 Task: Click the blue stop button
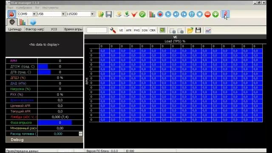tap(200, 14)
